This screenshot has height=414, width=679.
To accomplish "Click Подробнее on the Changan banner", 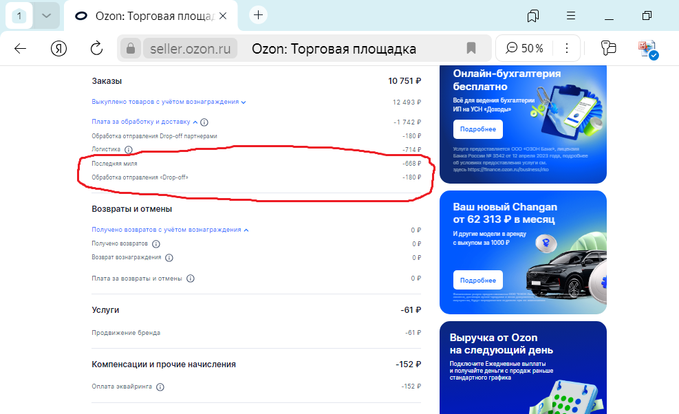I will [x=477, y=280].
